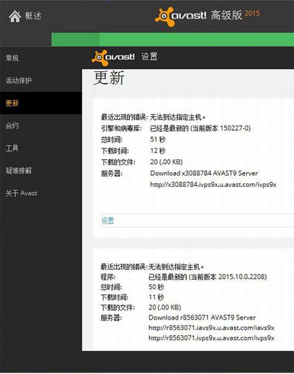The height and width of the screenshot is (374, 294).
Task: Expand the 设置 link under virus definitions
Action: click(x=108, y=220)
